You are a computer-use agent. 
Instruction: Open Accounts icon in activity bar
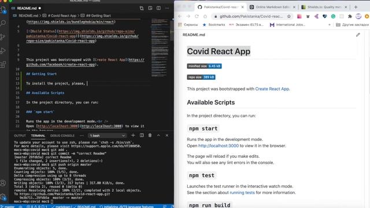[3, 183]
